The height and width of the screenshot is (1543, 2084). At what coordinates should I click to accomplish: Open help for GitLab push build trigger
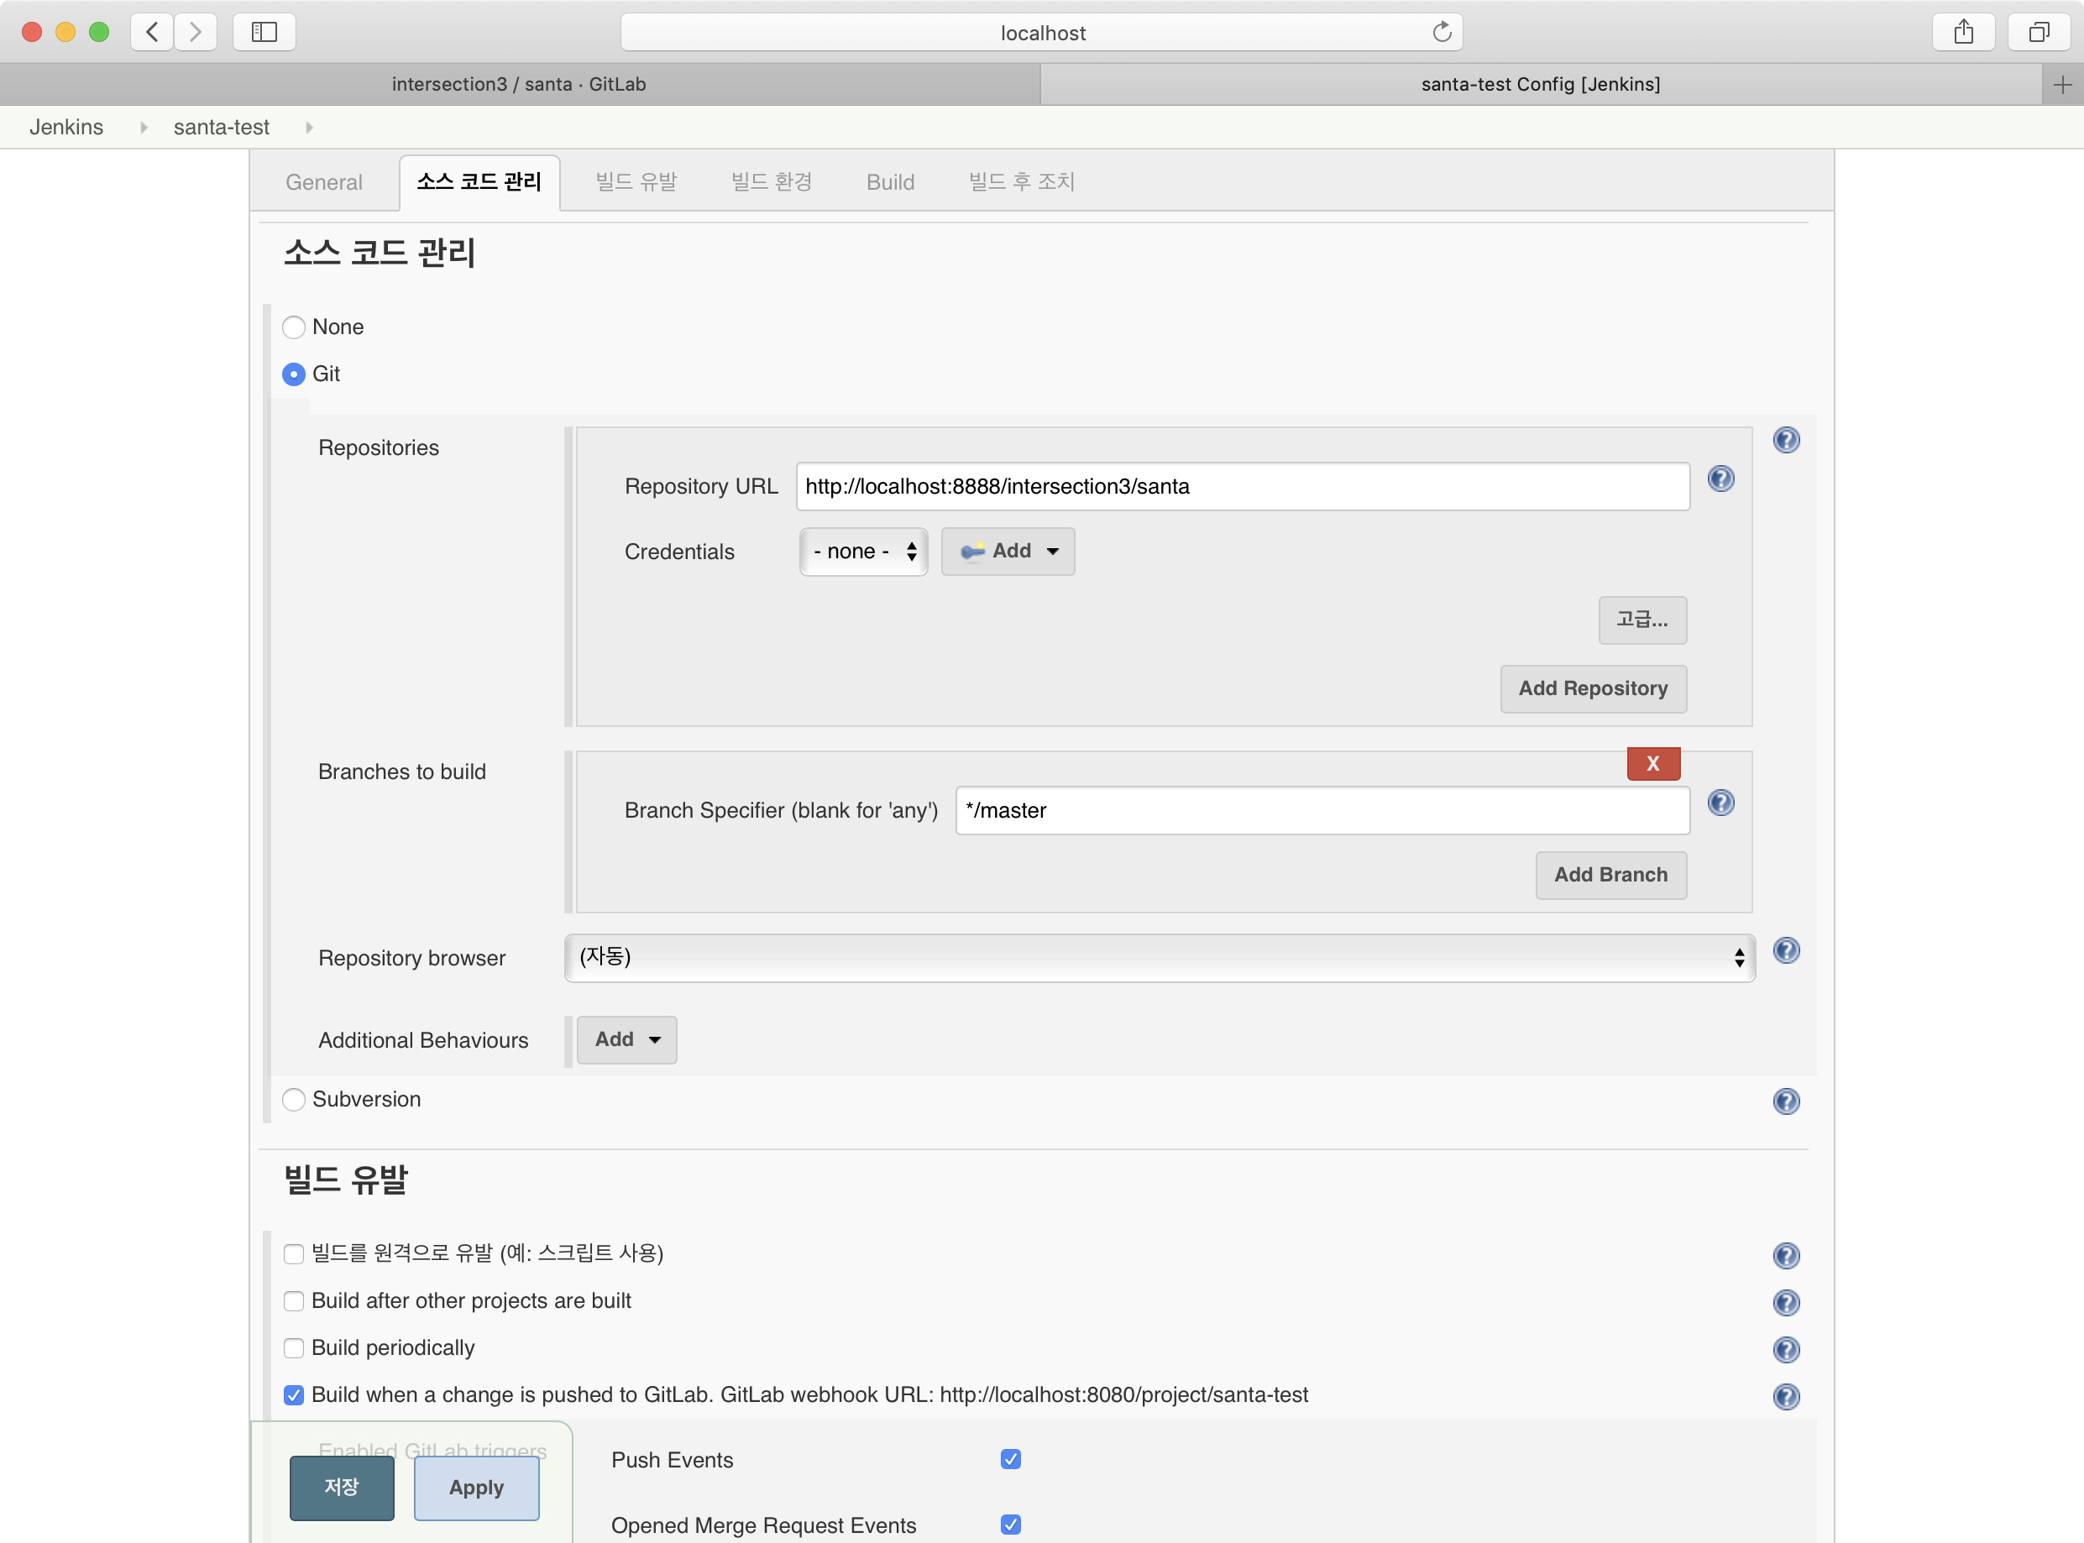click(1786, 1396)
